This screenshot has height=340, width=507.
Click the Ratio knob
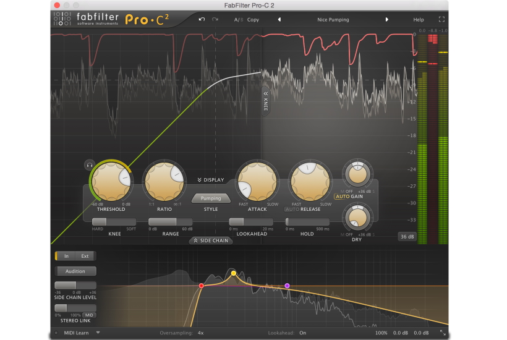[164, 181]
